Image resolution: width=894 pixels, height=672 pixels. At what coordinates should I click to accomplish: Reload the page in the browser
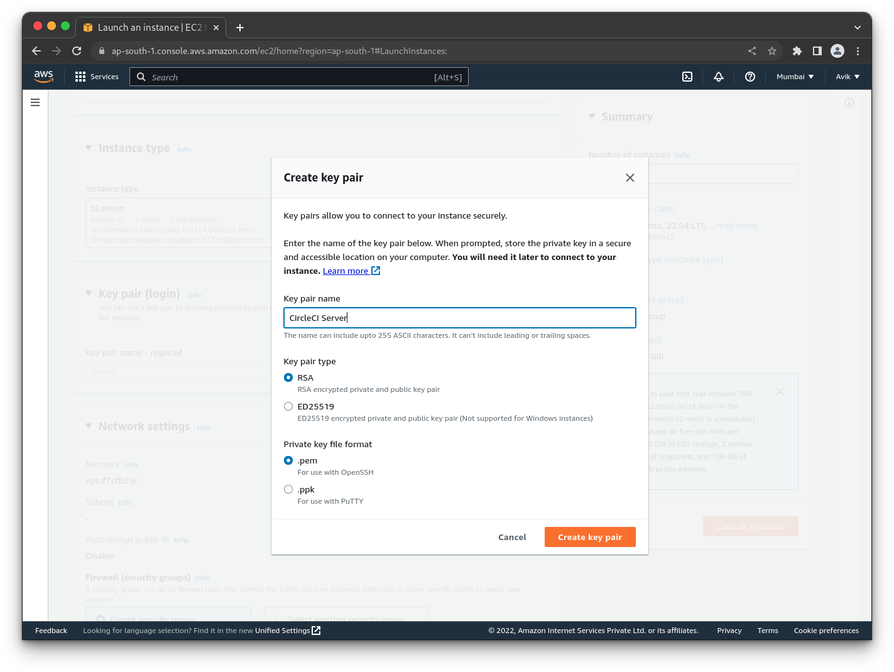tap(77, 51)
